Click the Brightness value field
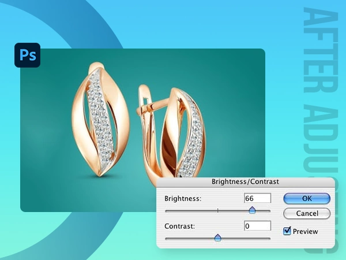 click(258, 198)
